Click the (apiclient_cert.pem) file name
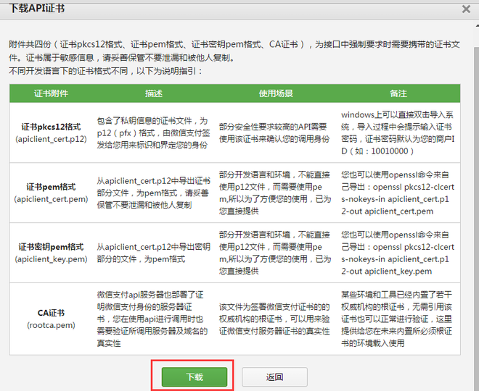 point(51,199)
